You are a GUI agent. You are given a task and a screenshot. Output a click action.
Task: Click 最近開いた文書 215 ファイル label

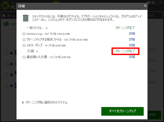[49, 57]
